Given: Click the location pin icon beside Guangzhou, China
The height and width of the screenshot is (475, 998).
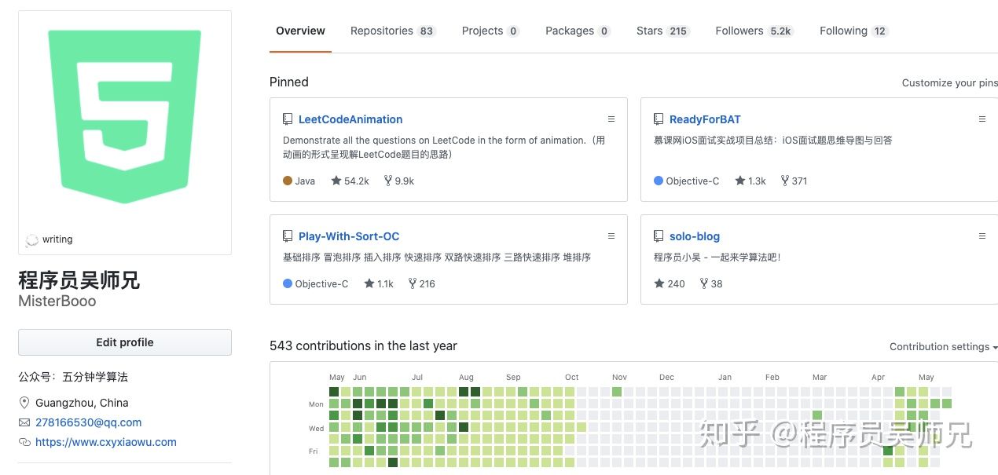Looking at the screenshot, I should click(x=24, y=403).
